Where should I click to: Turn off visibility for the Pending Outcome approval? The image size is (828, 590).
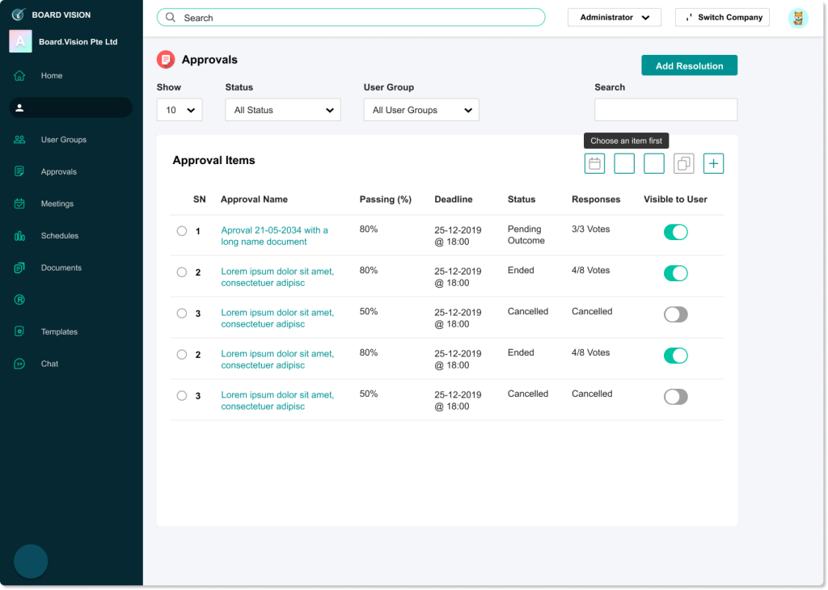pyautogui.click(x=675, y=233)
